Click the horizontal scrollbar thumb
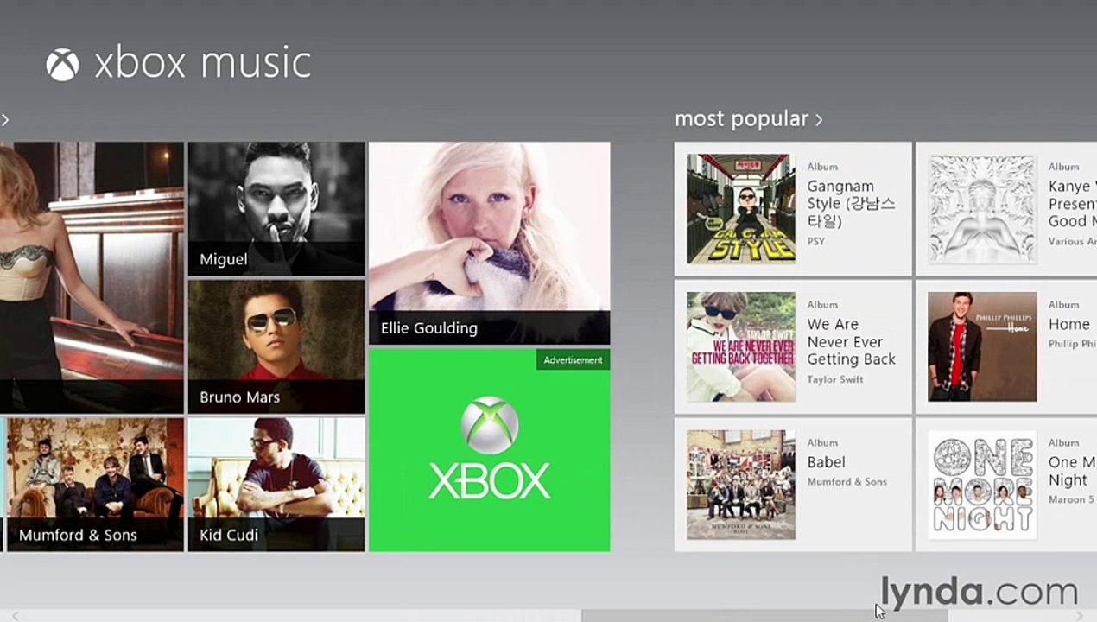Image resolution: width=1097 pixels, height=622 pixels. [764, 616]
